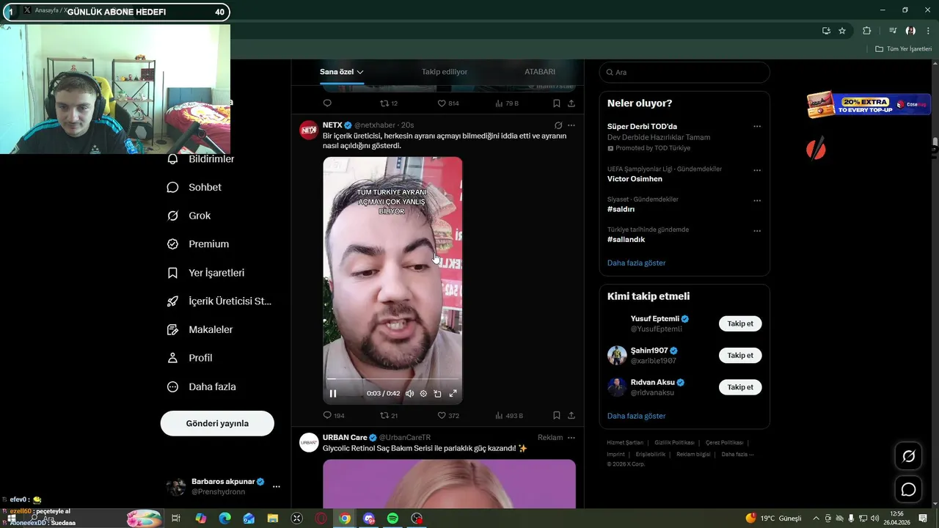Click Gönderi yayınla button
This screenshot has width=939, height=528.
point(217,423)
